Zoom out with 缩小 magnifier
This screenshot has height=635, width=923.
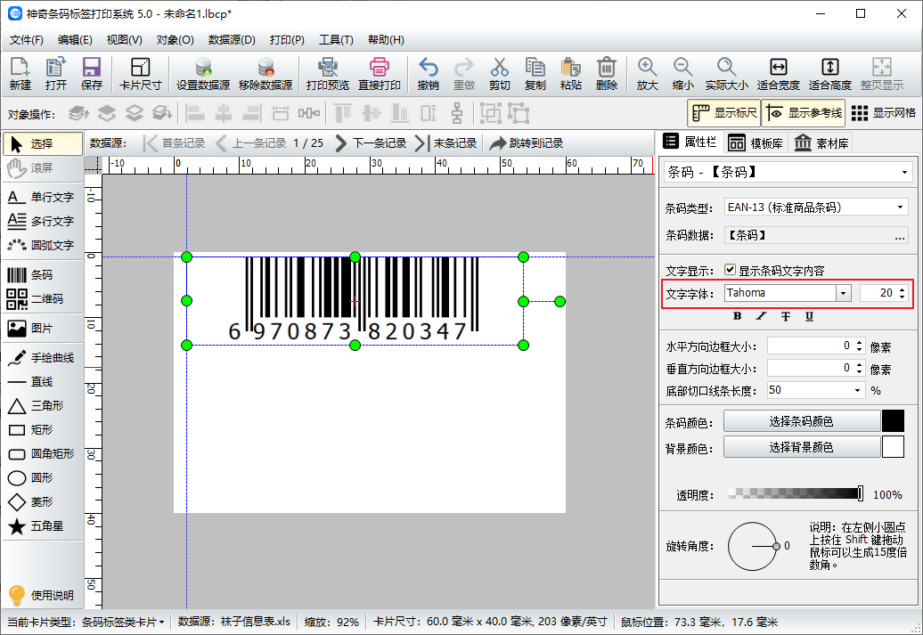click(682, 74)
